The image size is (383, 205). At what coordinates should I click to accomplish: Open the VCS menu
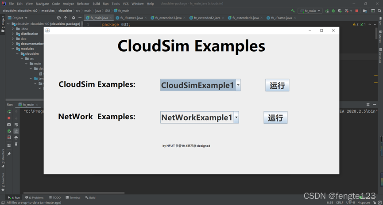pyautogui.click(x=126, y=4)
